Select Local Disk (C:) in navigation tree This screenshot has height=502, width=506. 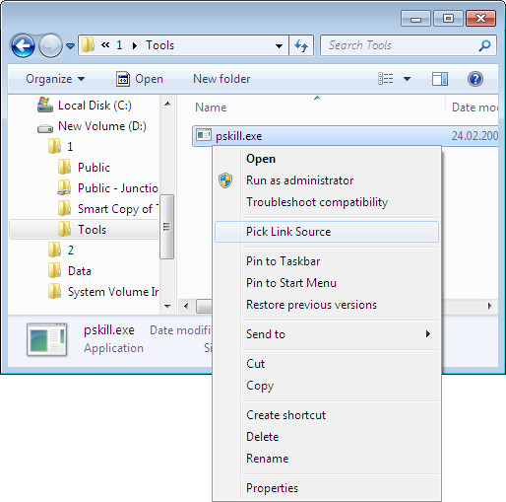95,106
